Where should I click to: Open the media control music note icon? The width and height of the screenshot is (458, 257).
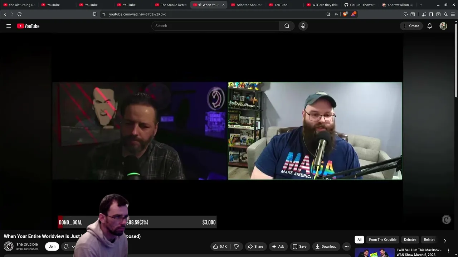pos(424,14)
